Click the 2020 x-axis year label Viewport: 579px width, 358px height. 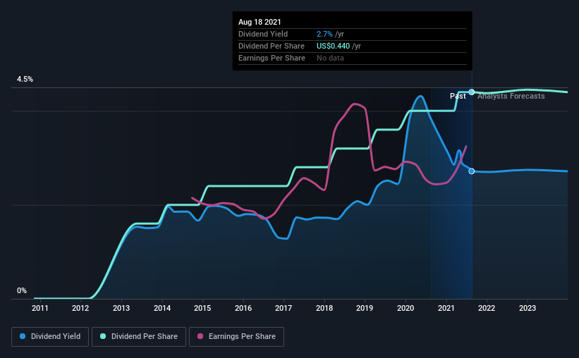[x=406, y=308]
